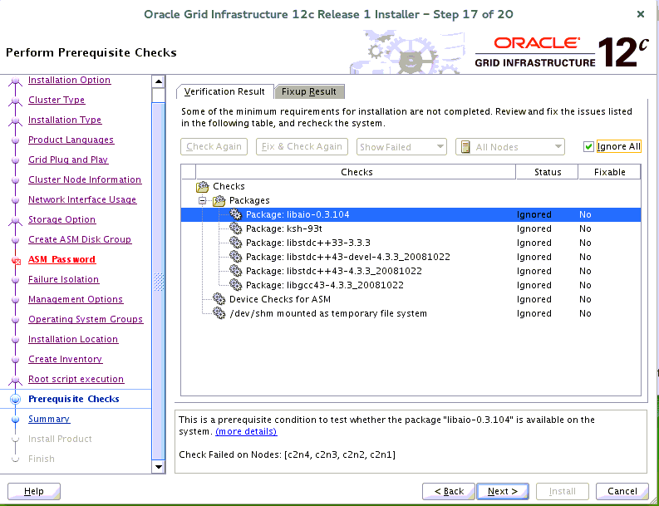
Task: Close the installer window with X
Action: tap(641, 14)
